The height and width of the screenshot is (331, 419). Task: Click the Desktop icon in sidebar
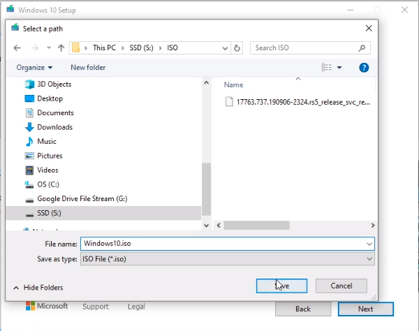click(29, 98)
